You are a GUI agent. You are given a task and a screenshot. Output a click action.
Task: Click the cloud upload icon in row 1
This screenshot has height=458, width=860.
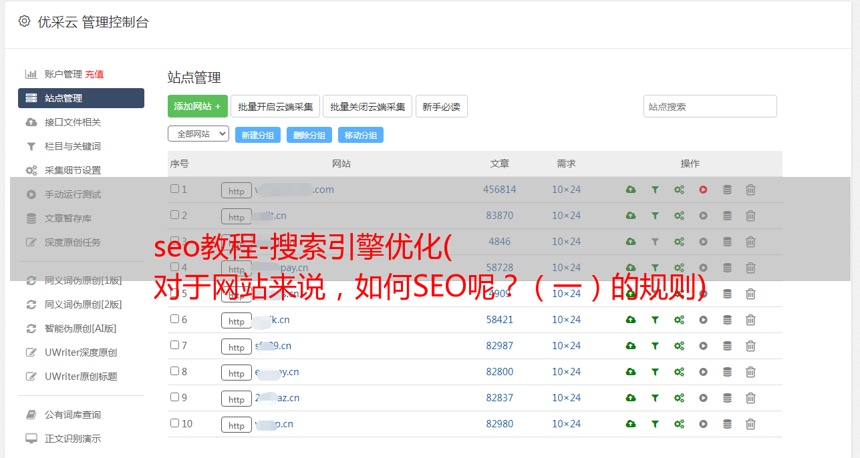[x=631, y=190]
